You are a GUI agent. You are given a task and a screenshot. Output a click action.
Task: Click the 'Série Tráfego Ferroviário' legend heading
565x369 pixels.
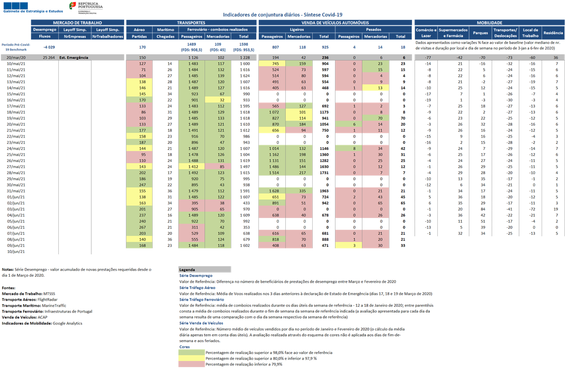coord(201,300)
